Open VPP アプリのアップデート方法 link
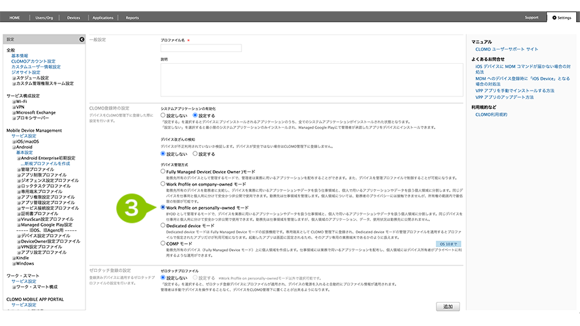This screenshot has width=580, height=326. pos(504,97)
